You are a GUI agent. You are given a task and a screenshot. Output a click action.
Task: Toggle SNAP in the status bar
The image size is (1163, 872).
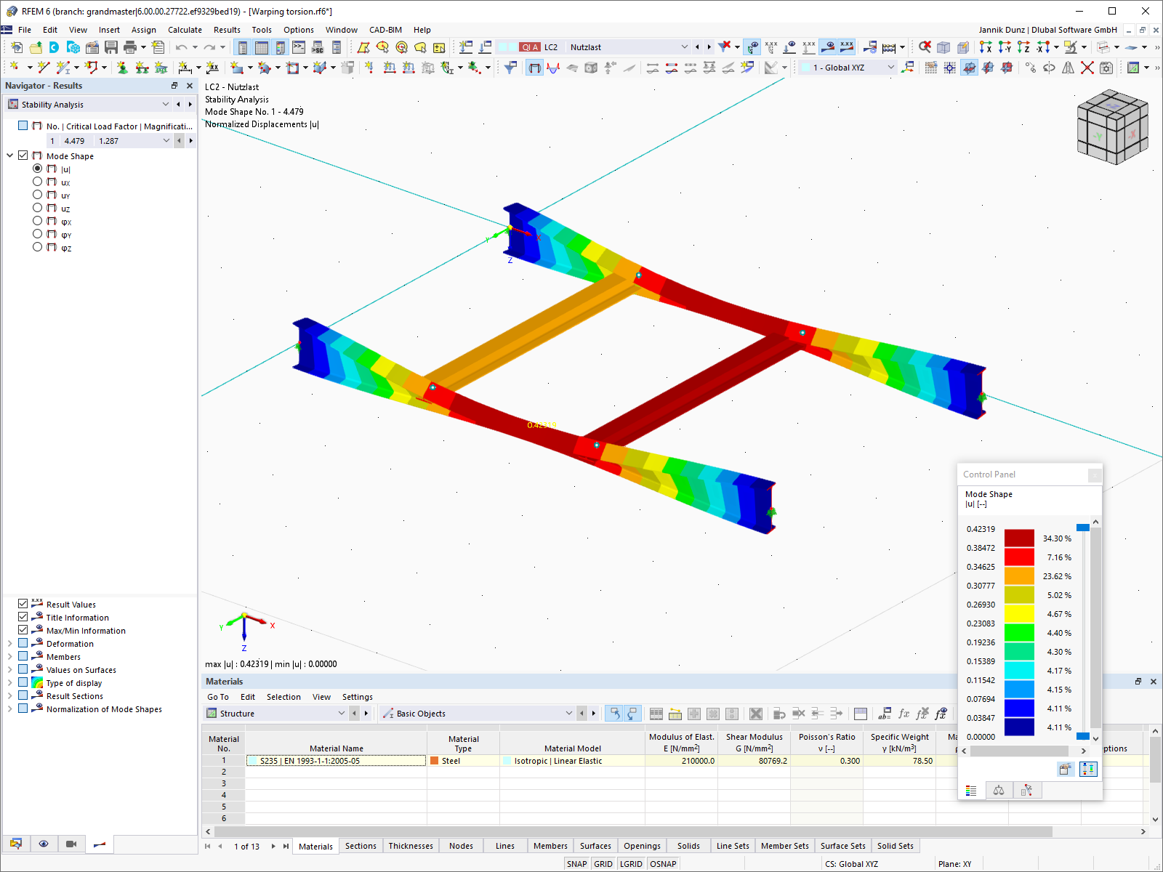tap(576, 863)
